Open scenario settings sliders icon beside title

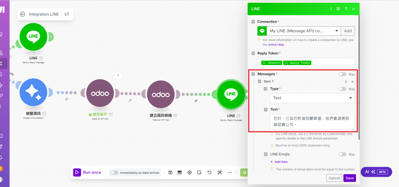[67, 14]
